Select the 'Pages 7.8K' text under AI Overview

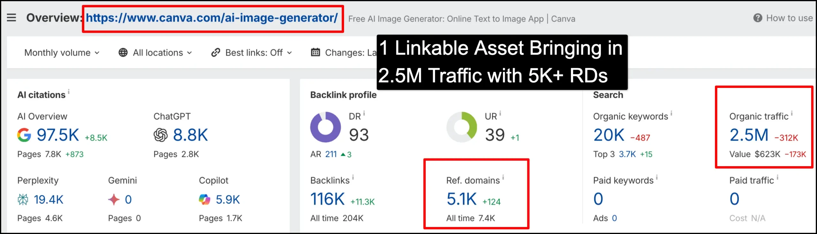pyautogui.click(x=39, y=154)
